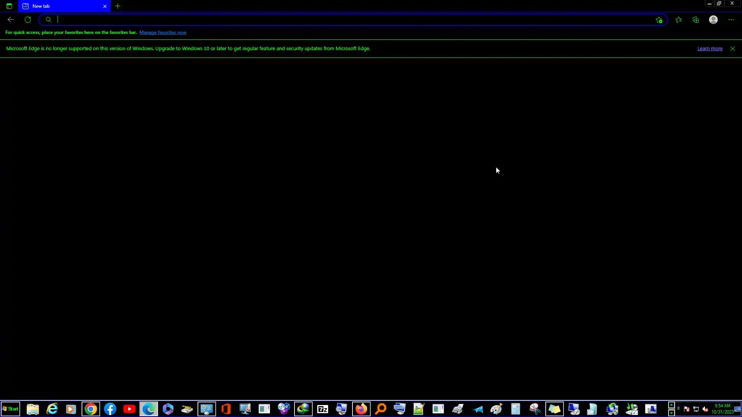Open the Favorites list icon
The width and height of the screenshot is (742, 417).
pos(679,20)
